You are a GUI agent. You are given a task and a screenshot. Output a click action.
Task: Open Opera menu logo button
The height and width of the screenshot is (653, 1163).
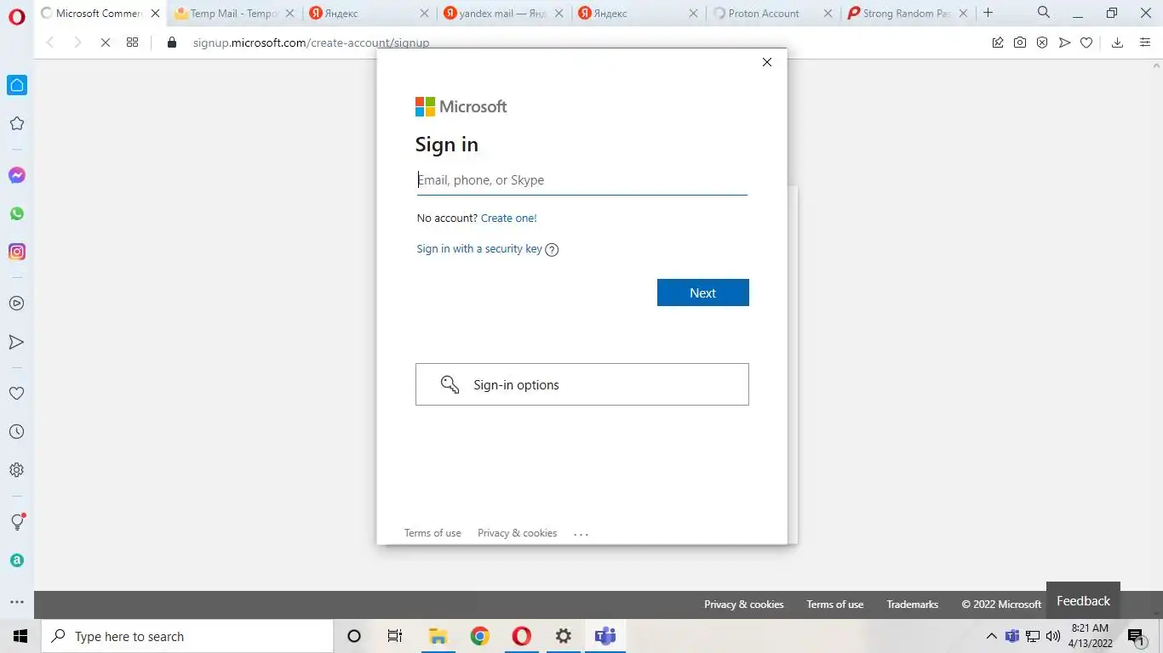tap(16, 19)
